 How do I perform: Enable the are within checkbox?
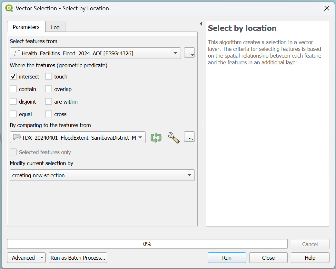tap(48, 102)
